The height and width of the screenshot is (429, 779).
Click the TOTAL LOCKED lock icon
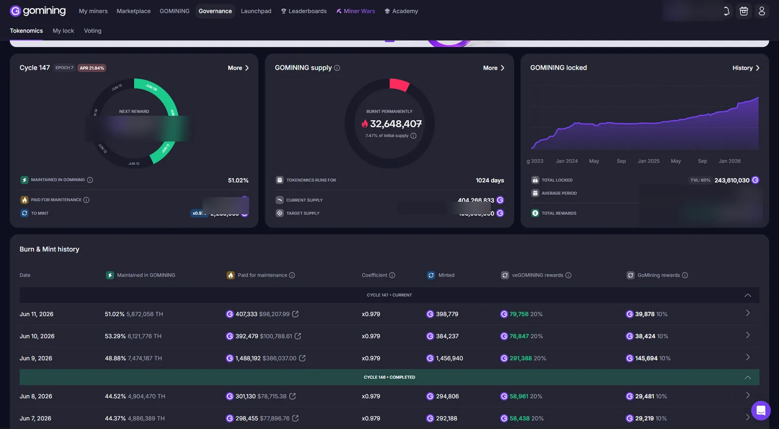(535, 180)
